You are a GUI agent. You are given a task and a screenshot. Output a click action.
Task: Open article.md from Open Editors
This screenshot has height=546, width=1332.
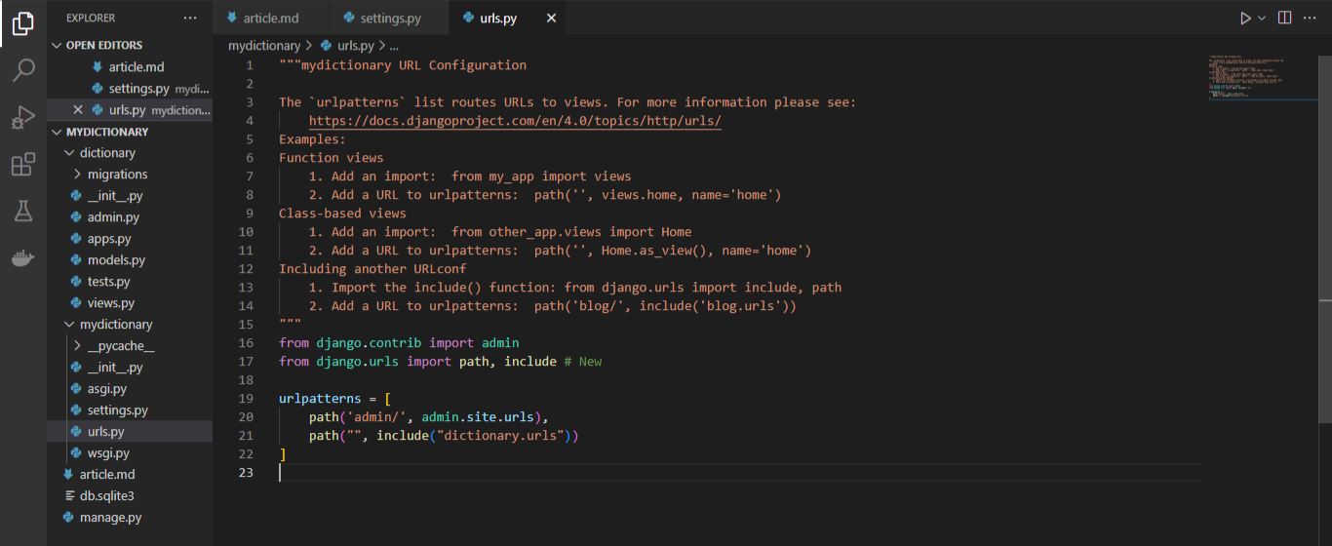pyautogui.click(x=137, y=67)
